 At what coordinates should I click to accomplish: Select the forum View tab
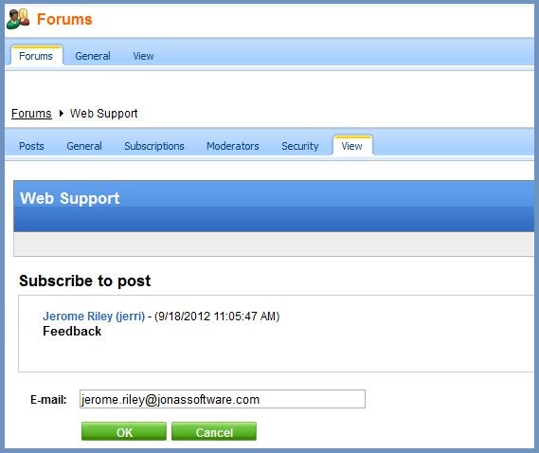352,146
